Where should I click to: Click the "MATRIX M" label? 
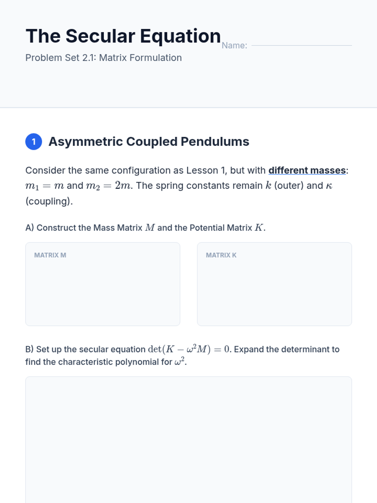tap(50, 255)
